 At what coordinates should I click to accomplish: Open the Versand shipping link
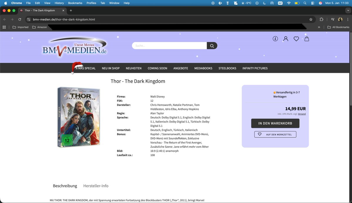click(302, 114)
